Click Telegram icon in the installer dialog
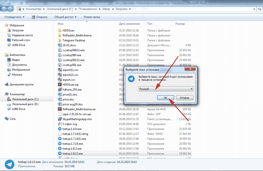Screen dimensions: 263x171 [x=131, y=79]
